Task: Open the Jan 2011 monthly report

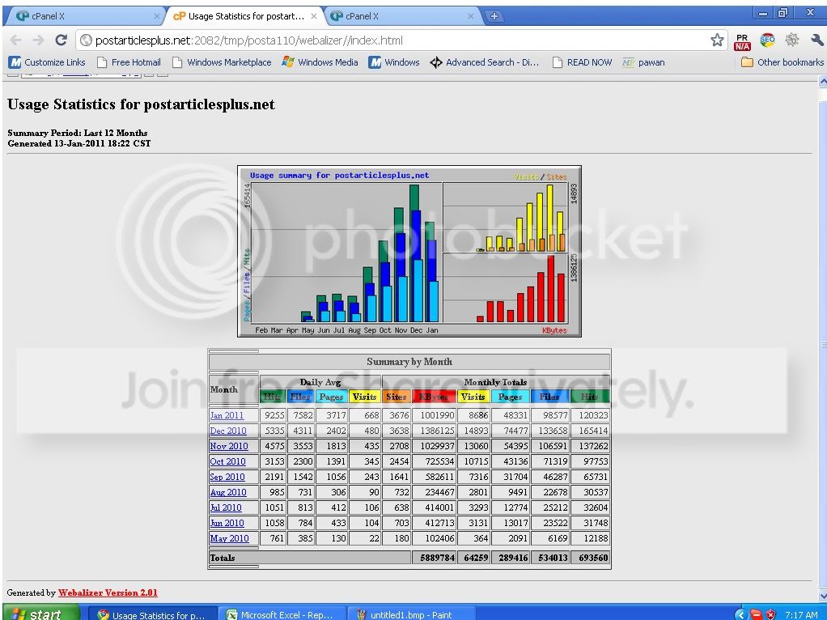Action: tap(227, 415)
